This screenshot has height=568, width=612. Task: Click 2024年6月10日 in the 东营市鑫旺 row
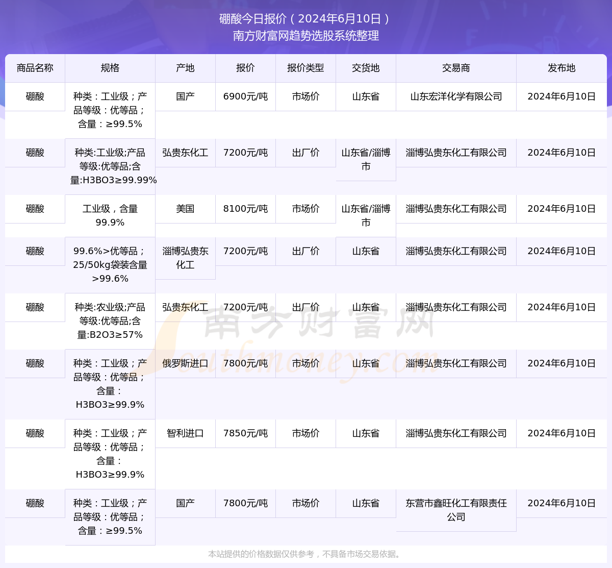[x=562, y=503]
